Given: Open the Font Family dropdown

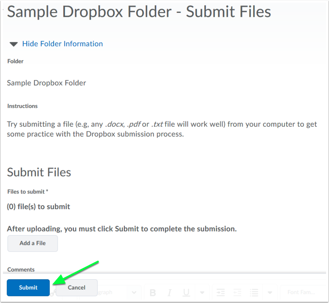Looking at the screenshot, I should (304, 292).
